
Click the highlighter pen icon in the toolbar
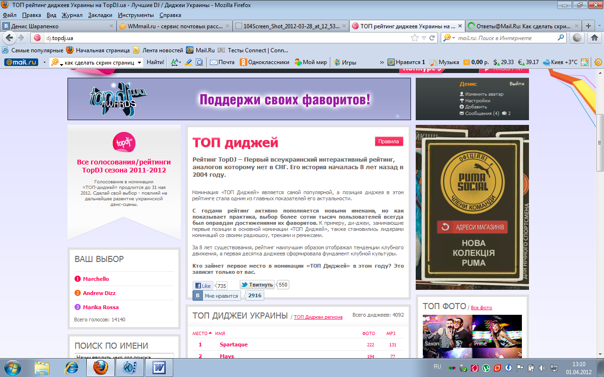pyautogui.click(x=188, y=62)
